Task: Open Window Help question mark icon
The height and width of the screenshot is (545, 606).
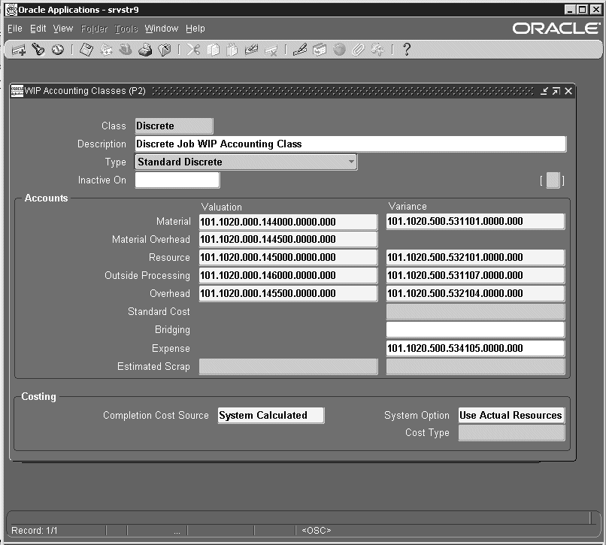Action: pos(406,50)
